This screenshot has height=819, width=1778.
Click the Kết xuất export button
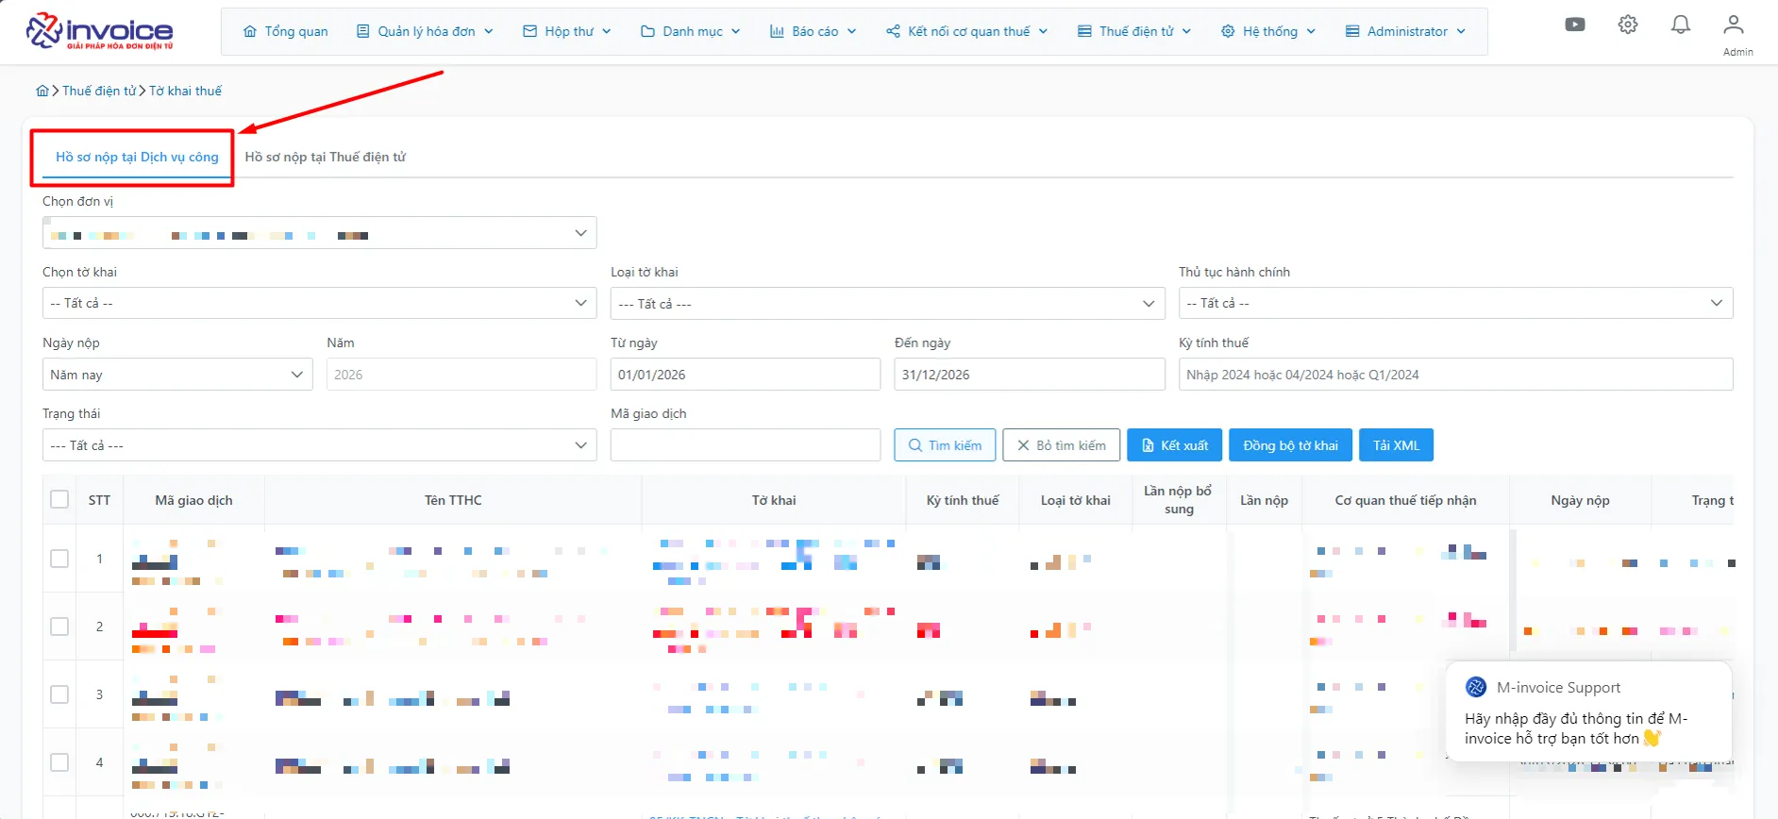[1175, 445]
